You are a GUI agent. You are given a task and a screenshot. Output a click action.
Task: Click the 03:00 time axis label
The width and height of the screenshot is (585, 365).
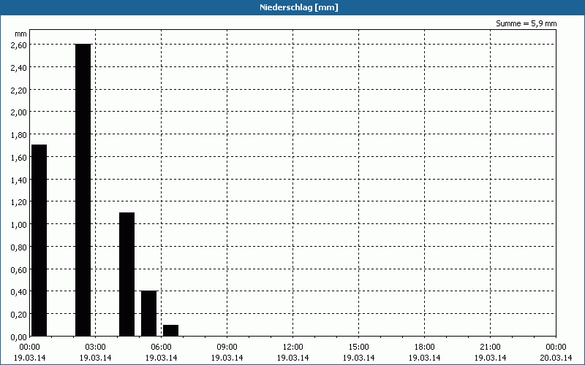coord(96,347)
